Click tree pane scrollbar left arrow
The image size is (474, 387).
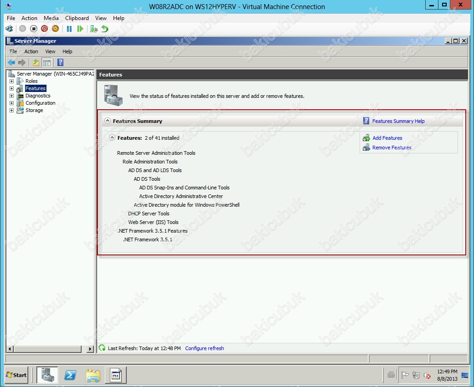point(10,349)
